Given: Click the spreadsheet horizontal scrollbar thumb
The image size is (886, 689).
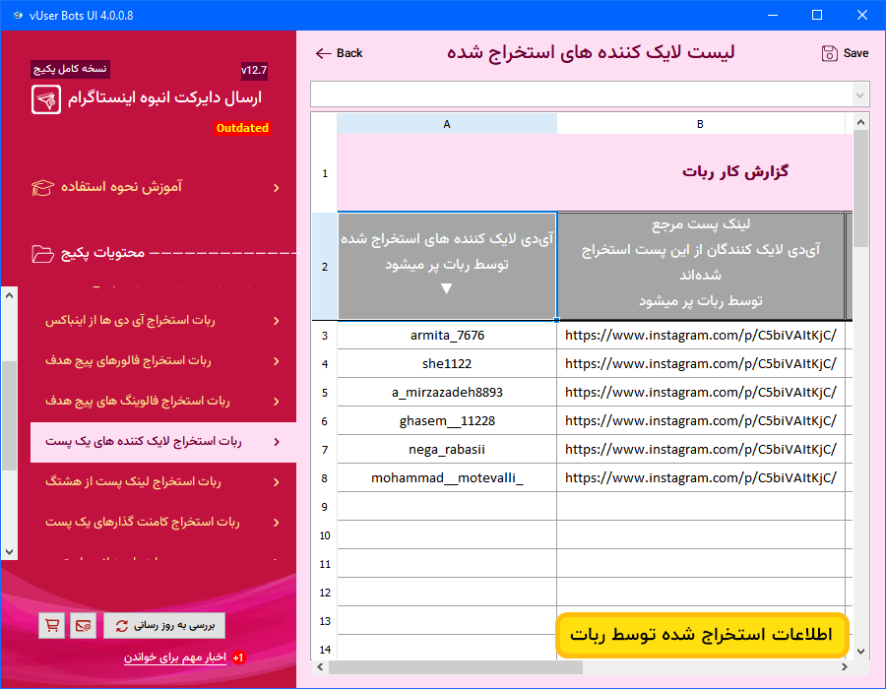Looking at the screenshot, I should pyautogui.click(x=456, y=667).
